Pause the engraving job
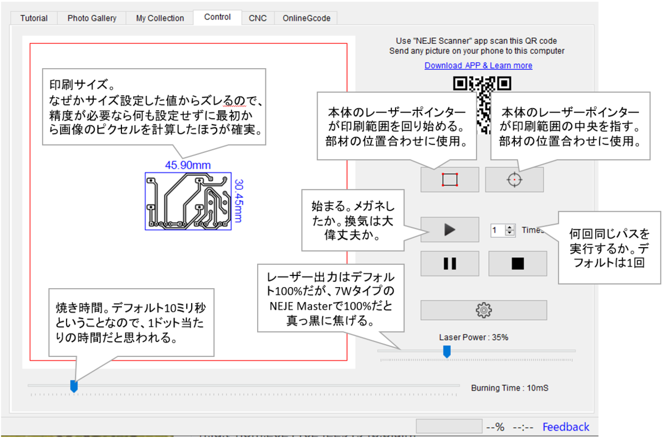Viewport: 665px width, 440px height. point(449,263)
